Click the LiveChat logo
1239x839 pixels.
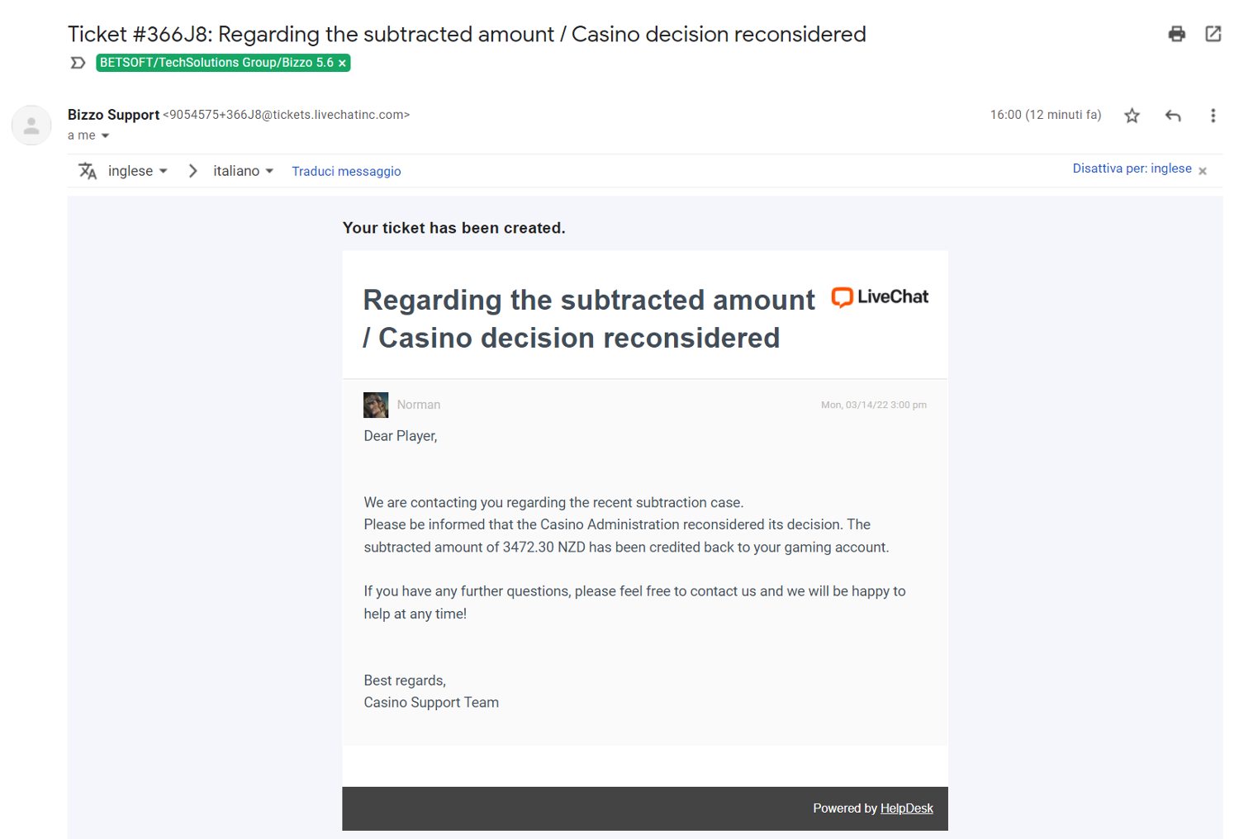tap(880, 297)
